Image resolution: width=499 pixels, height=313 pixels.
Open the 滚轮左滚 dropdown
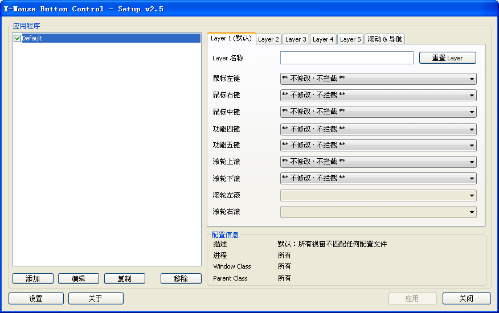click(x=378, y=195)
